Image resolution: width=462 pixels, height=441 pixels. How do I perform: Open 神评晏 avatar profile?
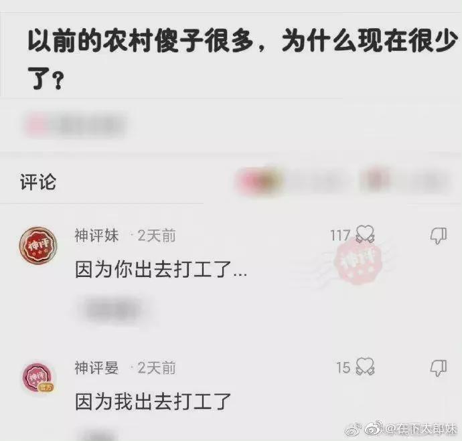click(38, 378)
